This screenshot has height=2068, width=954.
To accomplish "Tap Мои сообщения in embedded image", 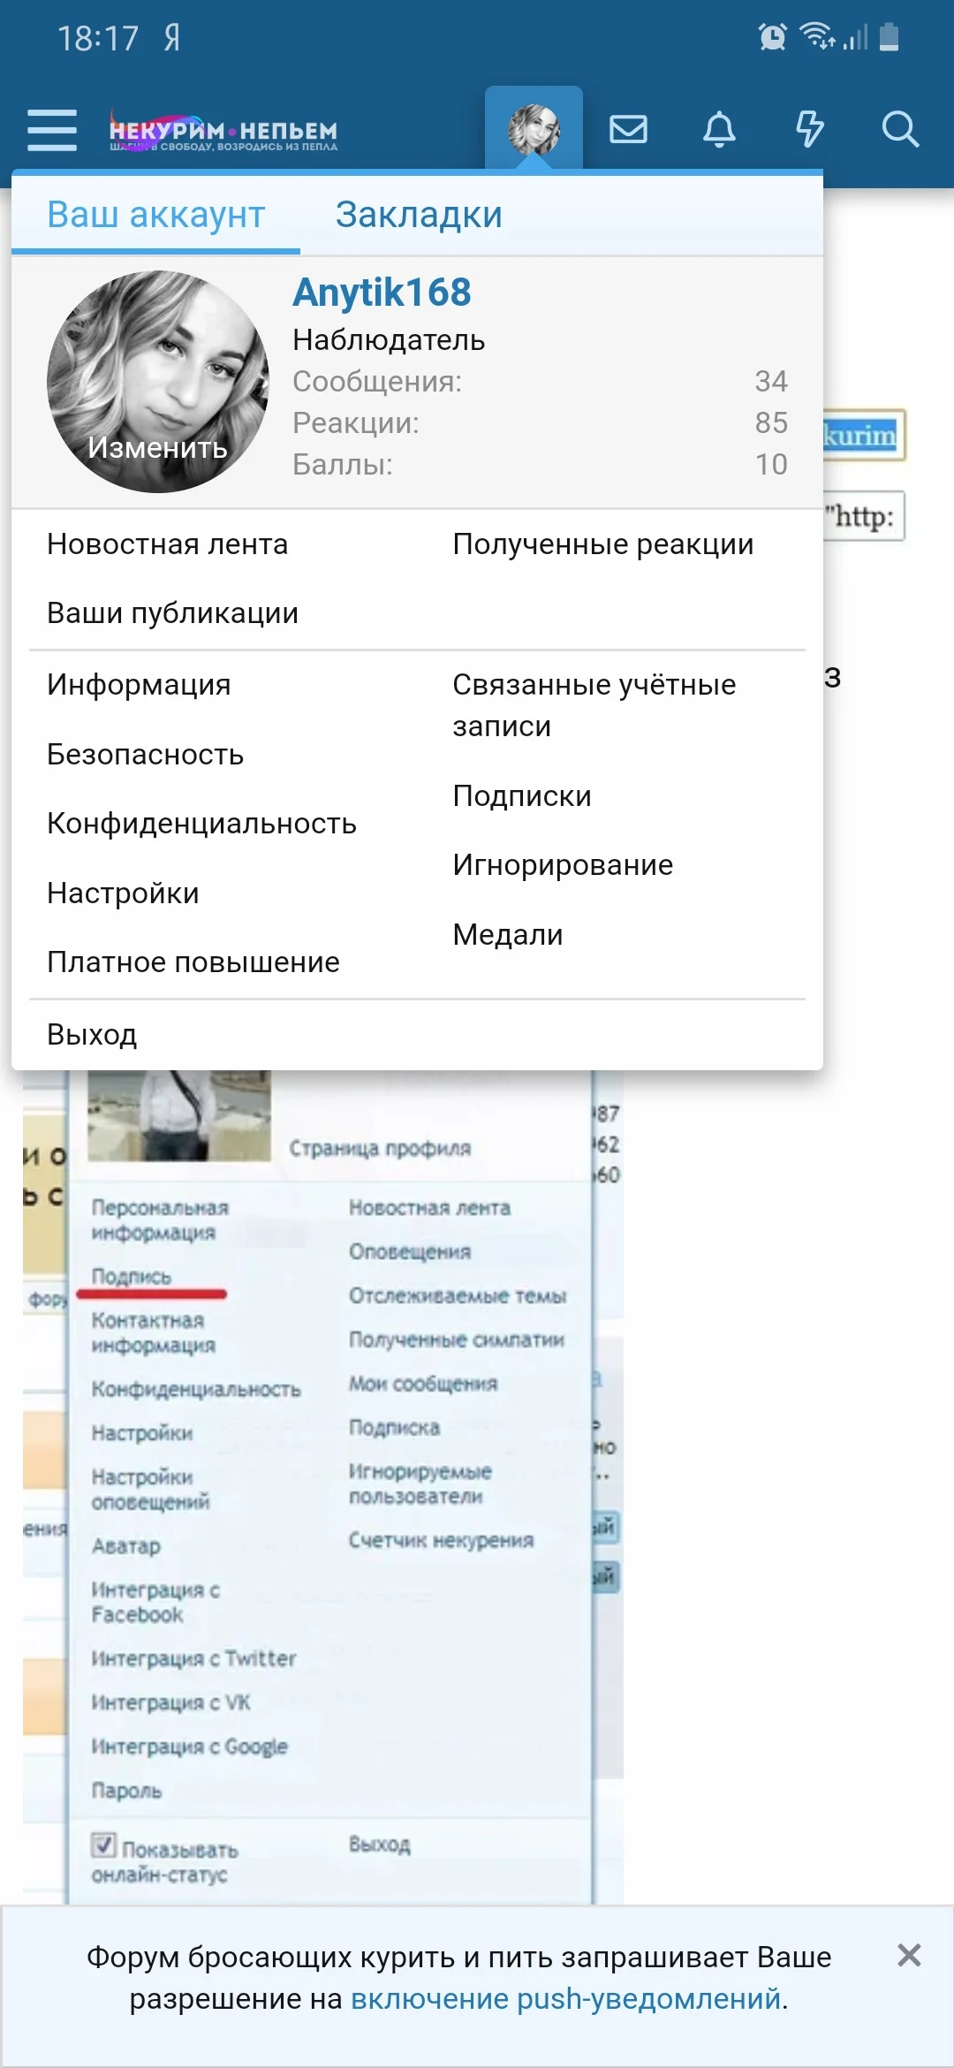I will coord(423,1383).
